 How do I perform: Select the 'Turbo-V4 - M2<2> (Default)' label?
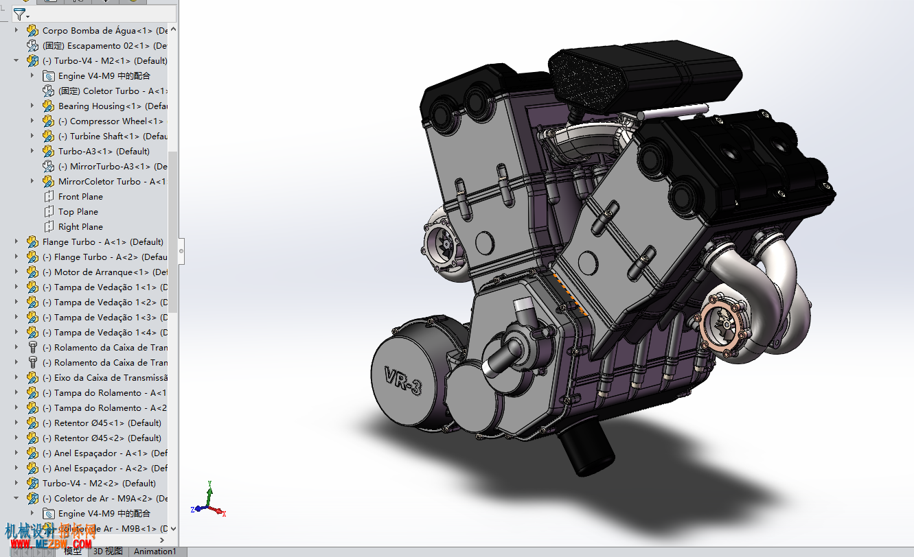(x=99, y=483)
